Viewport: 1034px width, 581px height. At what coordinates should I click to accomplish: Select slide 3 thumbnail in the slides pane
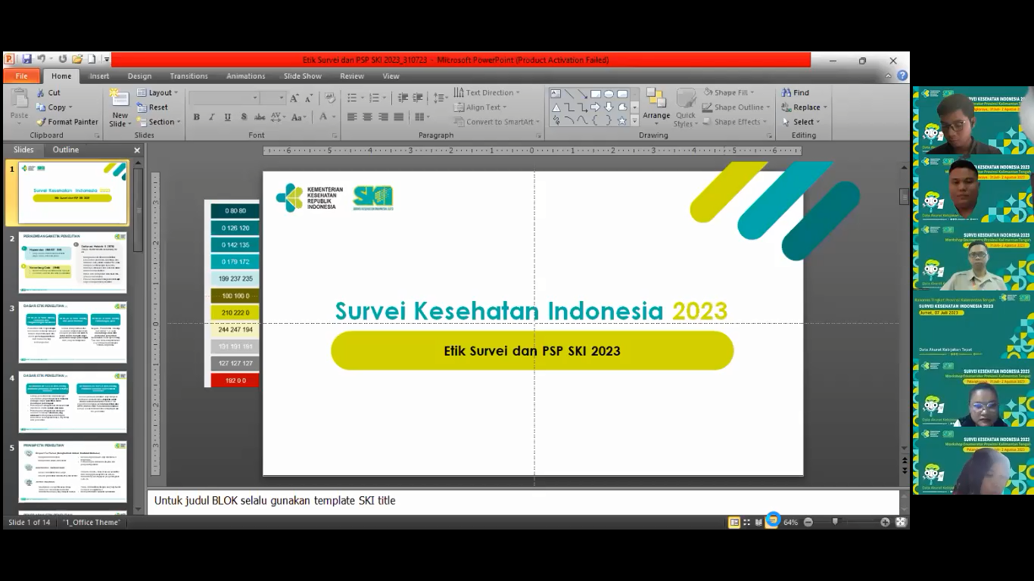(x=73, y=332)
